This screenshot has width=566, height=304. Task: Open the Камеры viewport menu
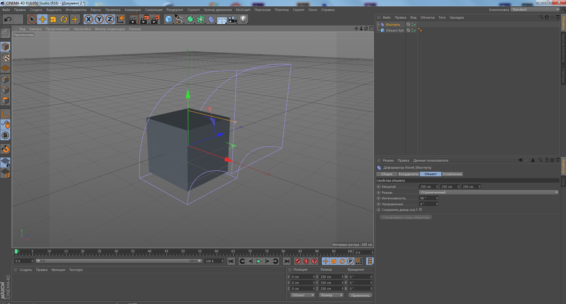click(x=35, y=29)
